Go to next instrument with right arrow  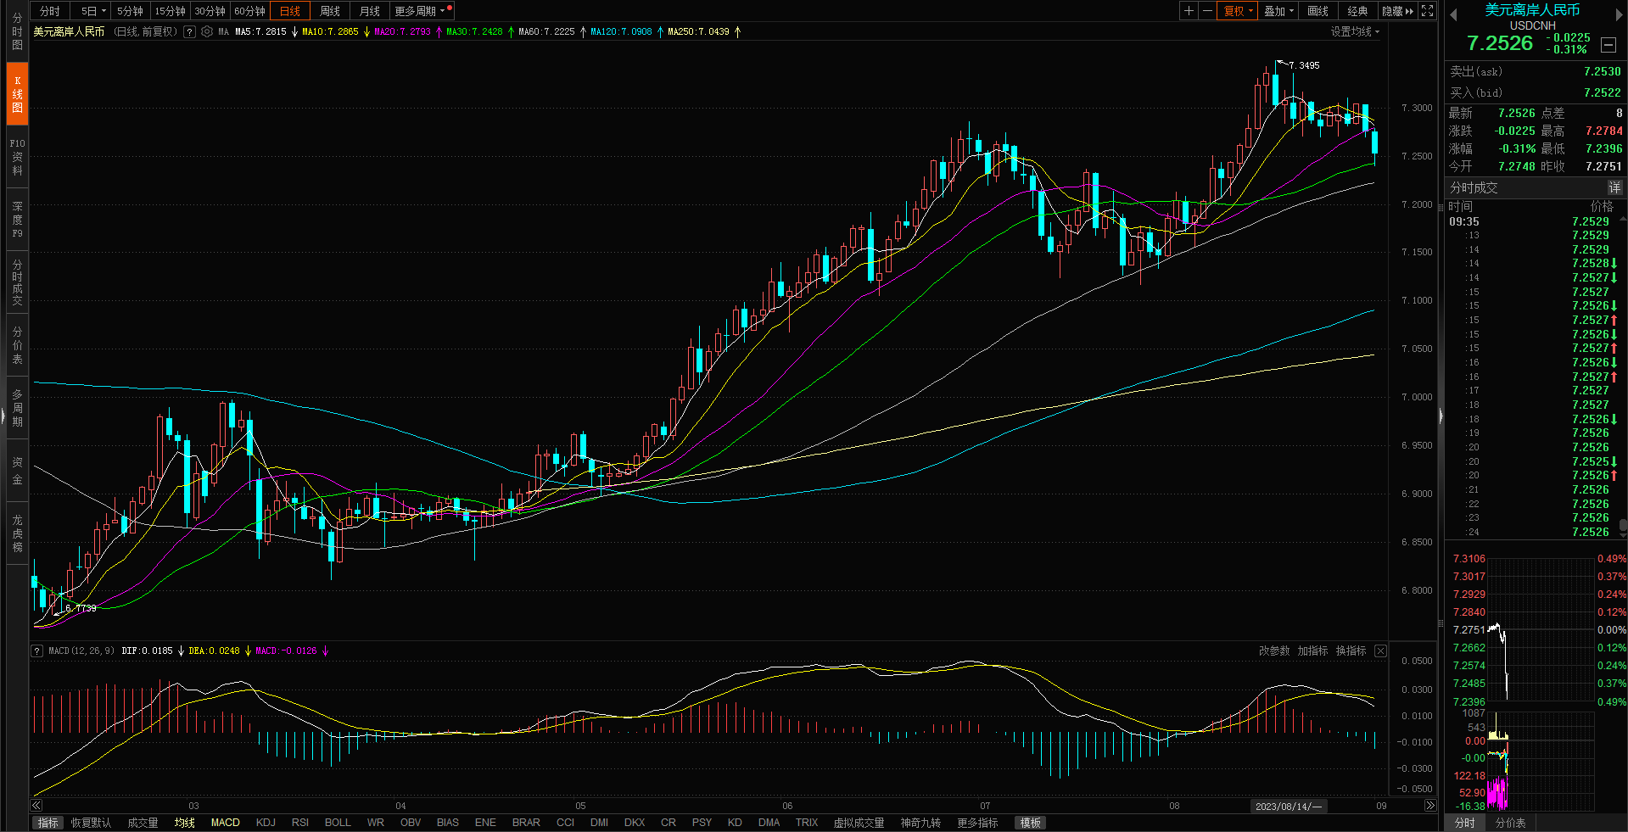coord(1619,14)
